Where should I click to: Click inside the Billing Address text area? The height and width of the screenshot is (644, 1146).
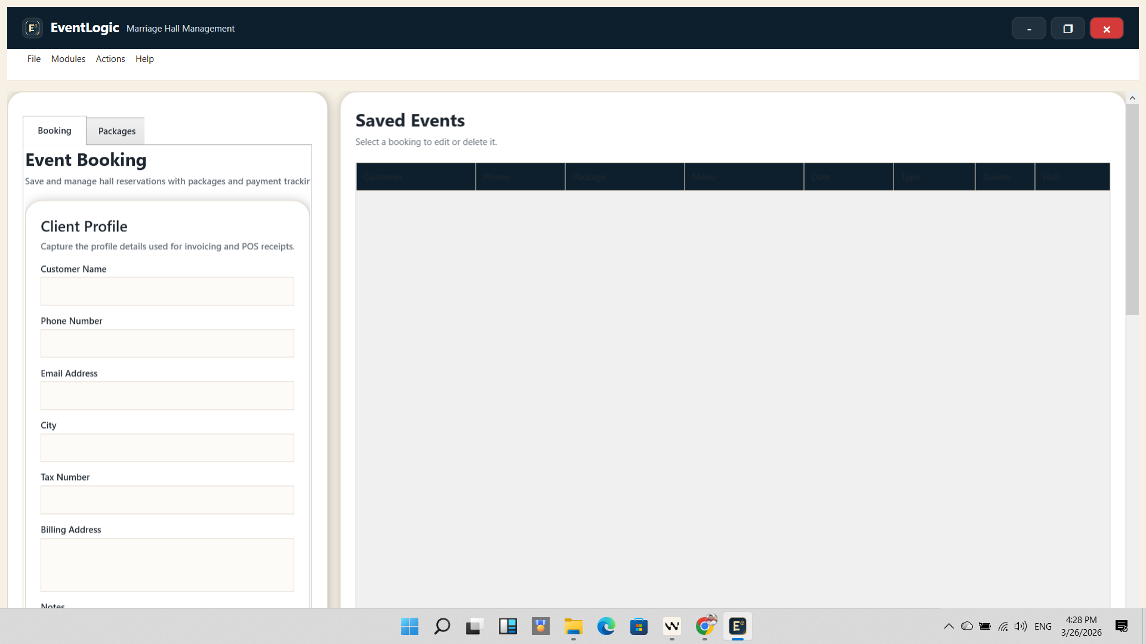167,564
